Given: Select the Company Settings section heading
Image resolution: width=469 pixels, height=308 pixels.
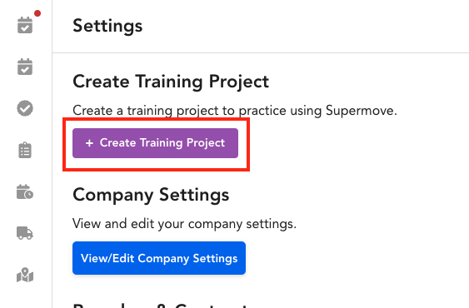Looking at the screenshot, I should pos(151,195).
